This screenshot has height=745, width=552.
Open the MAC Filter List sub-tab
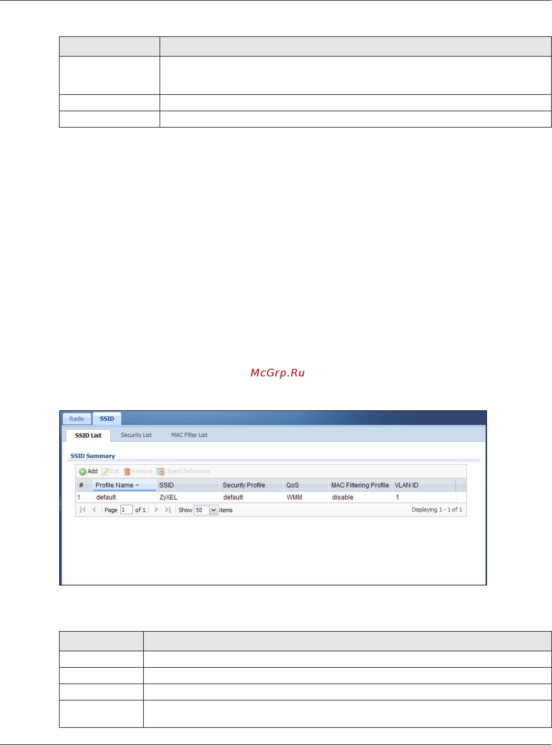(x=189, y=435)
